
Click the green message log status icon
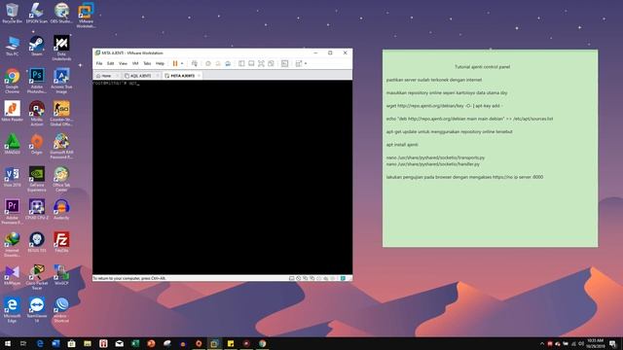click(x=343, y=279)
